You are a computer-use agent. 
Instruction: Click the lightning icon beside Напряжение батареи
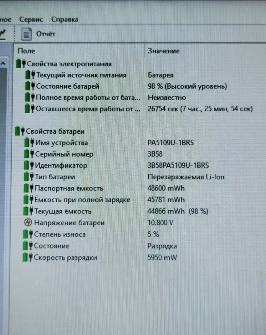(28, 223)
